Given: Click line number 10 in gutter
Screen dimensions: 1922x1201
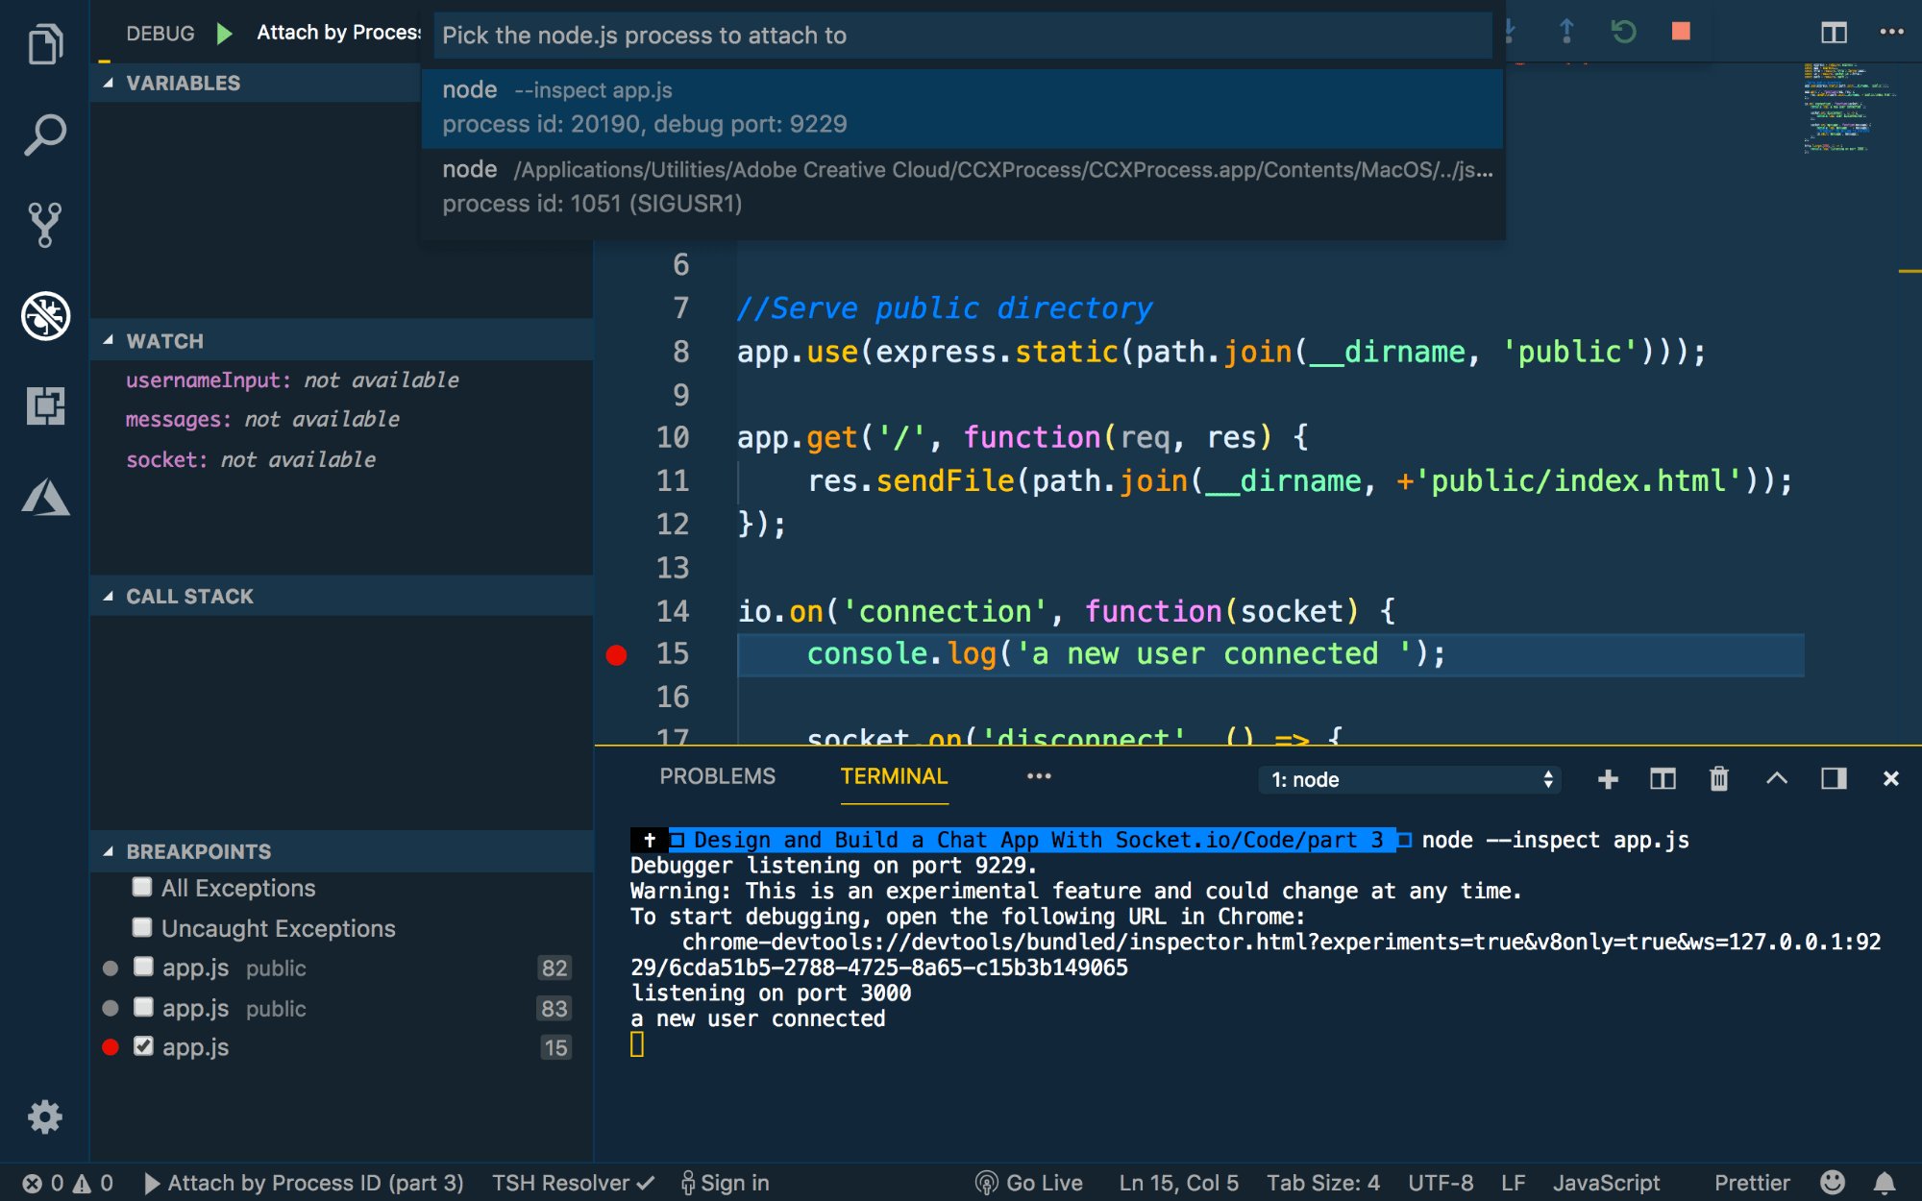Looking at the screenshot, I should click(673, 438).
